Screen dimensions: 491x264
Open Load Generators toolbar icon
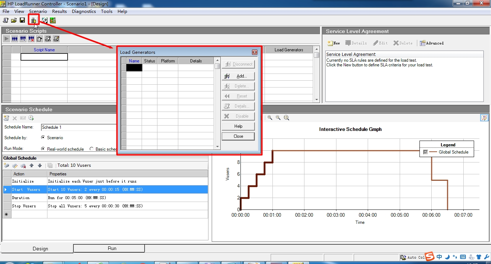[x=33, y=20]
